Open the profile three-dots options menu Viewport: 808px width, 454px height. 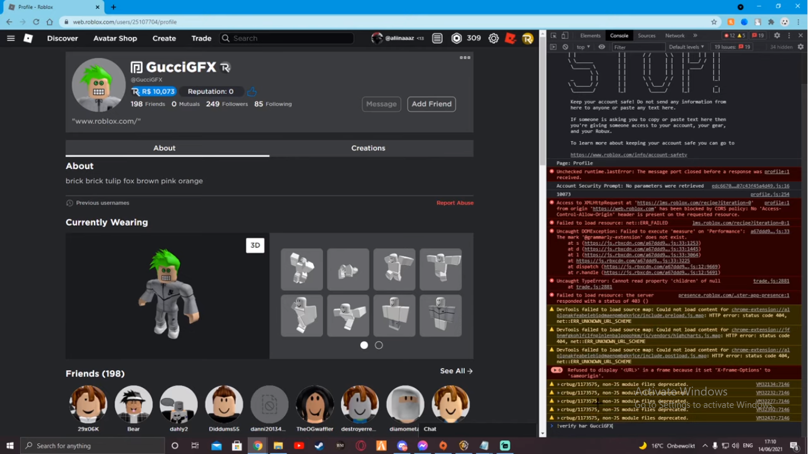(x=465, y=57)
